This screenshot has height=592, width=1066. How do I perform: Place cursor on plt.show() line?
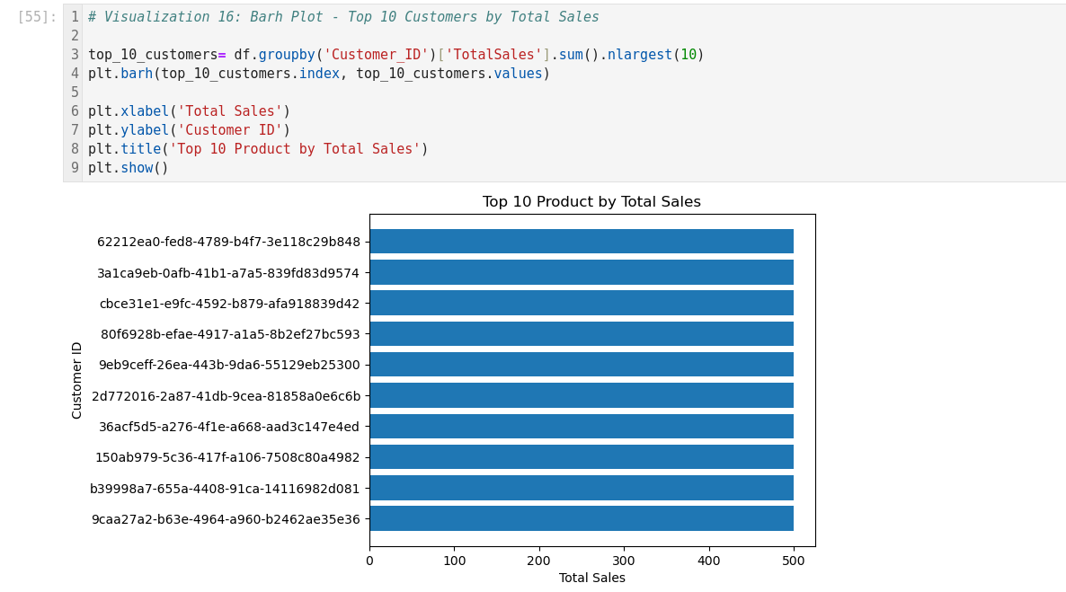[x=128, y=168]
